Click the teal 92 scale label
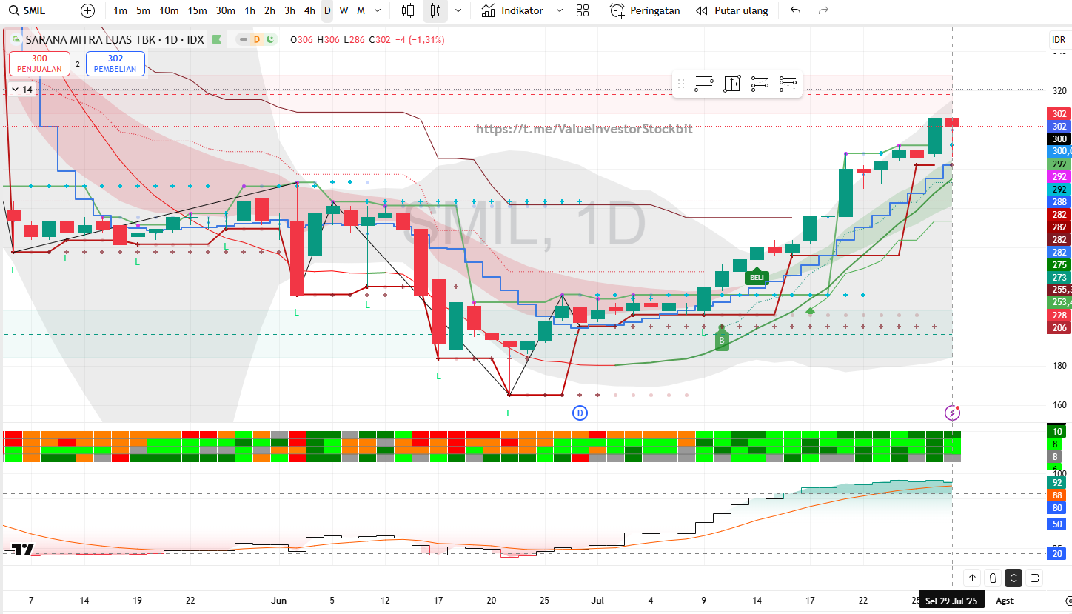The height and width of the screenshot is (614, 1072). 1058,483
